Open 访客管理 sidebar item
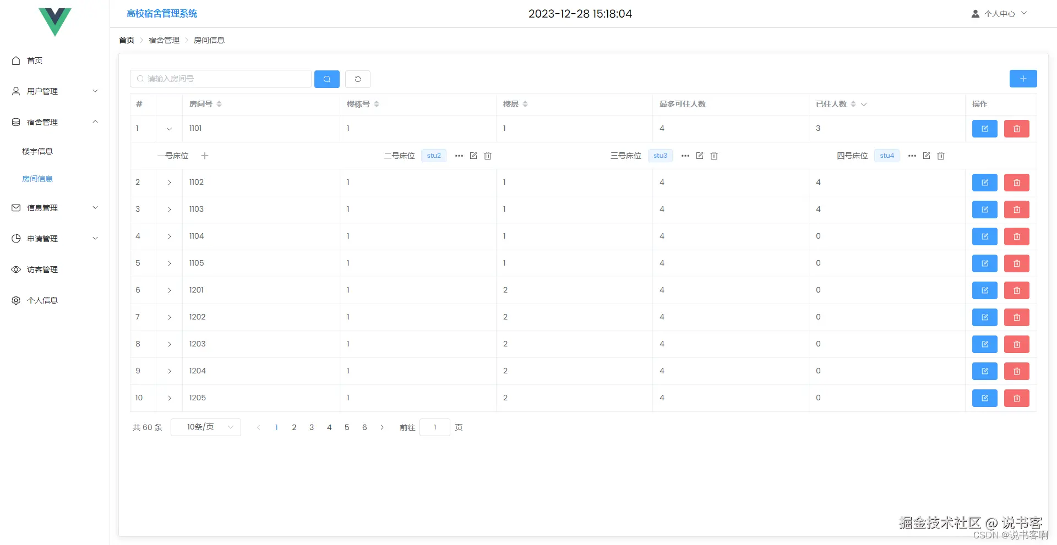This screenshot has height=545, width=1057. pos(55,269)
